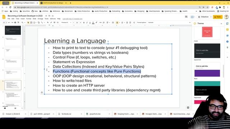Select the line tool
Image resolution: width=230 pixels, height=129 pixels.
pyautogui.click(x=42, y=23)
